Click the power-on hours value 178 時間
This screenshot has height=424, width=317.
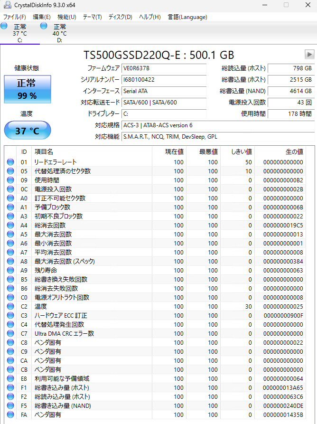coord(291,114)
